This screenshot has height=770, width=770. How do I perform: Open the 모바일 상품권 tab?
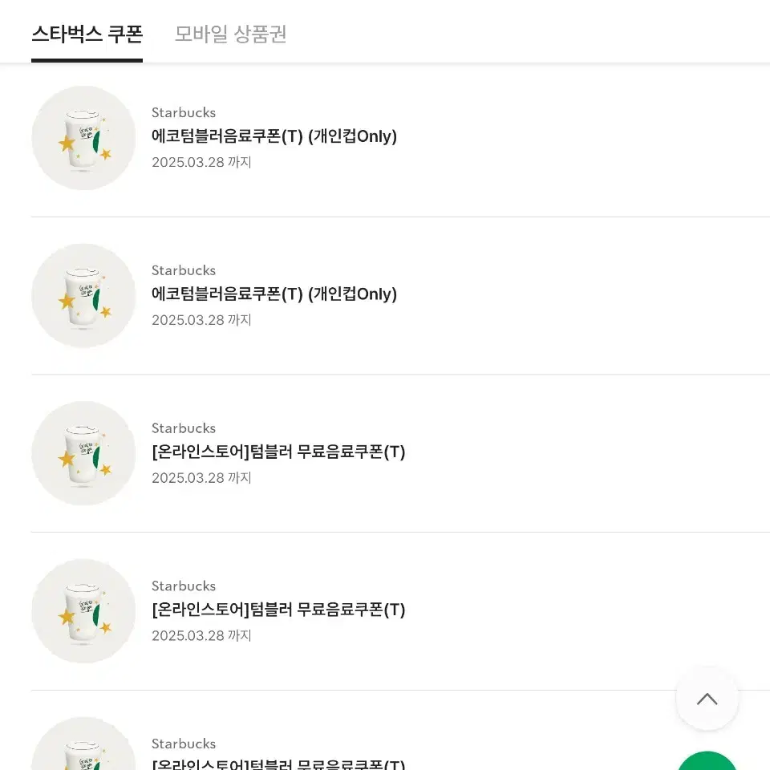point(230,34)
